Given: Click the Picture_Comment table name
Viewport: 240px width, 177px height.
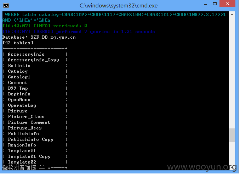Looking at the screenshot, I should click(29, 122).
